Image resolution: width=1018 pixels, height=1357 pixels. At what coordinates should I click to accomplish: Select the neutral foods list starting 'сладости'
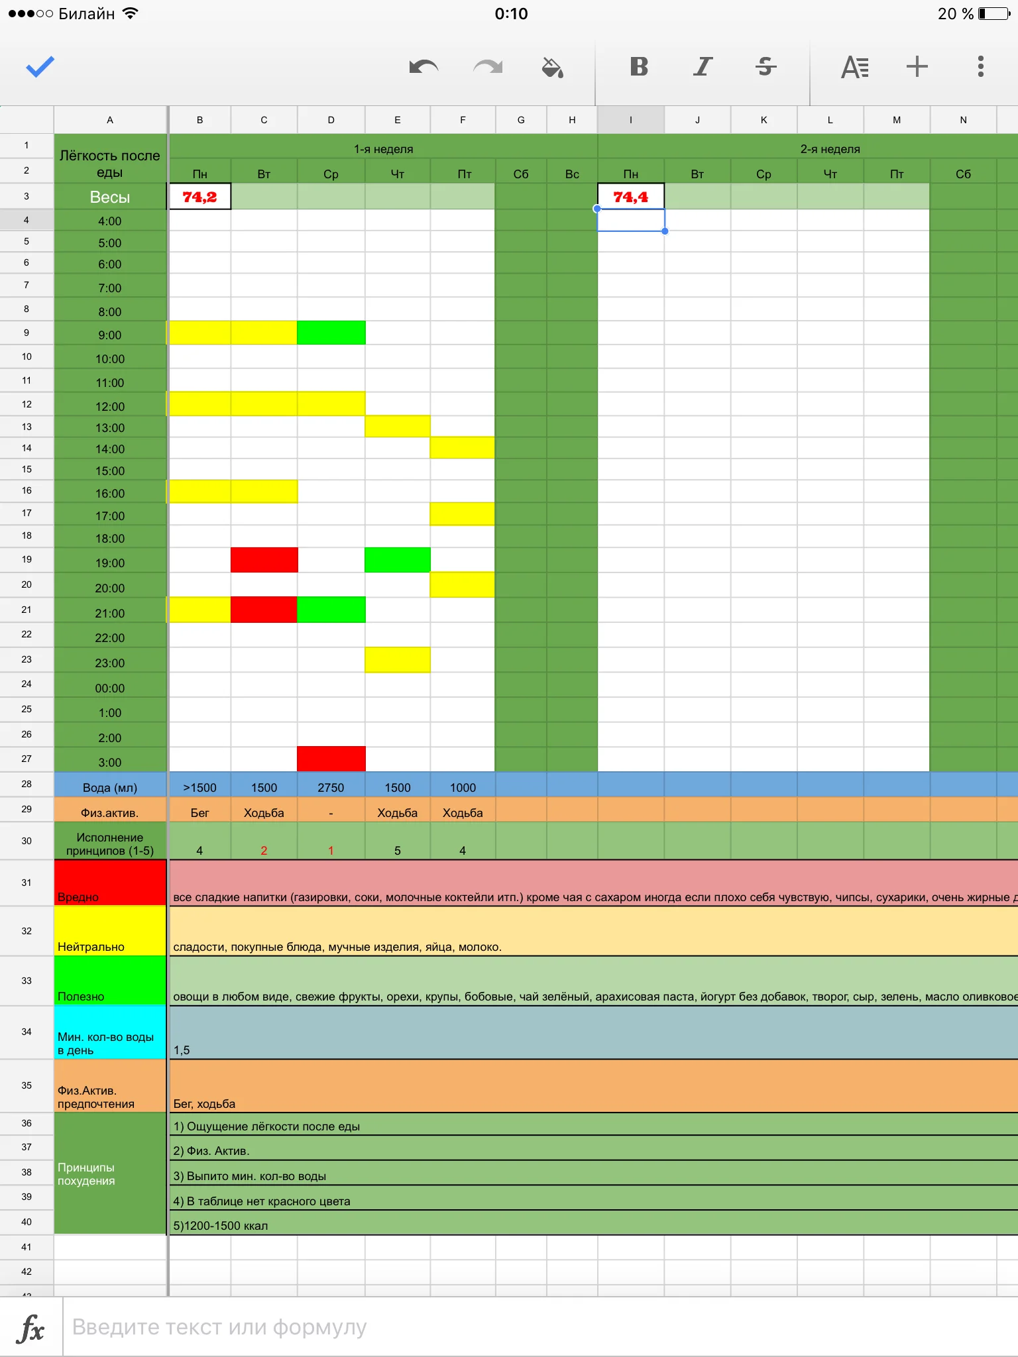594,931
